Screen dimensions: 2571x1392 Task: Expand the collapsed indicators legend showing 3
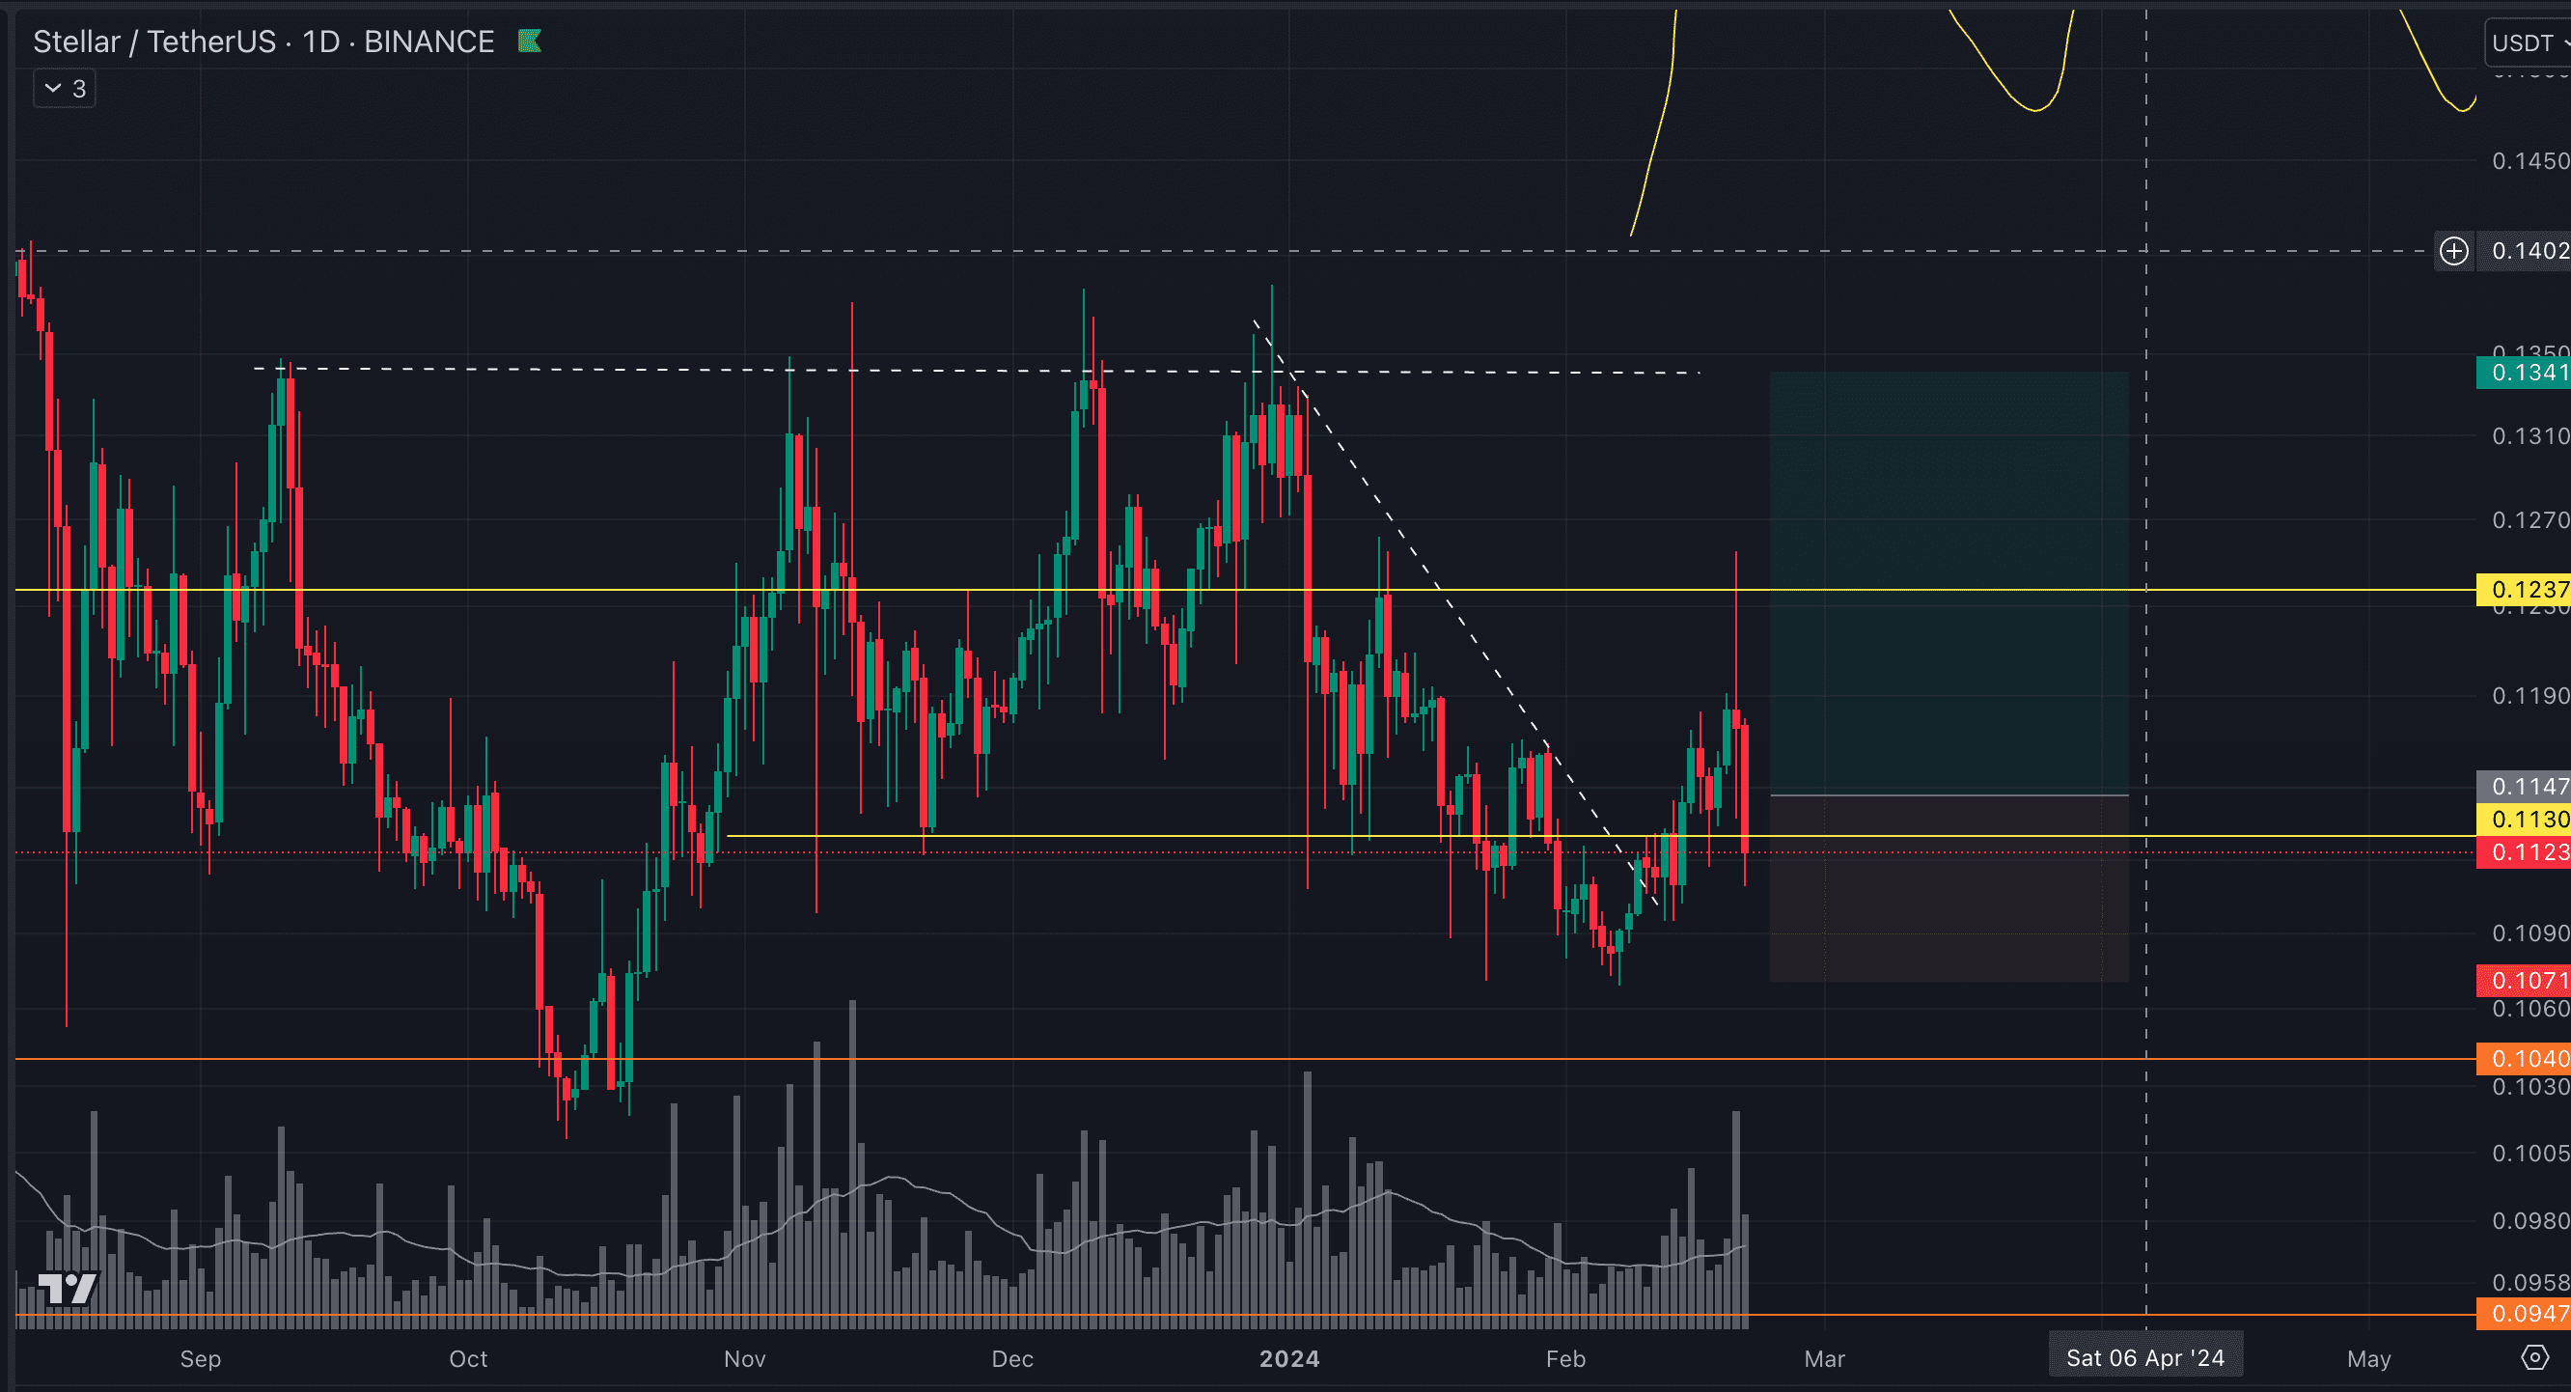(x=65, y=89)
